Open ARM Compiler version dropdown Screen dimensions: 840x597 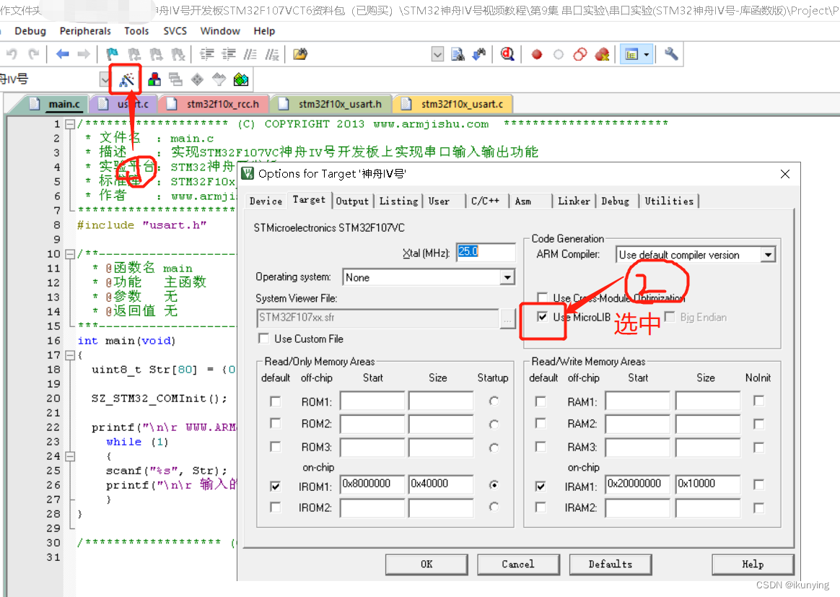[769, 255]
